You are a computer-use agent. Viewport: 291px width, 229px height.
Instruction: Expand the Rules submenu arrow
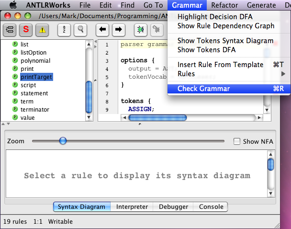[283, 74]
